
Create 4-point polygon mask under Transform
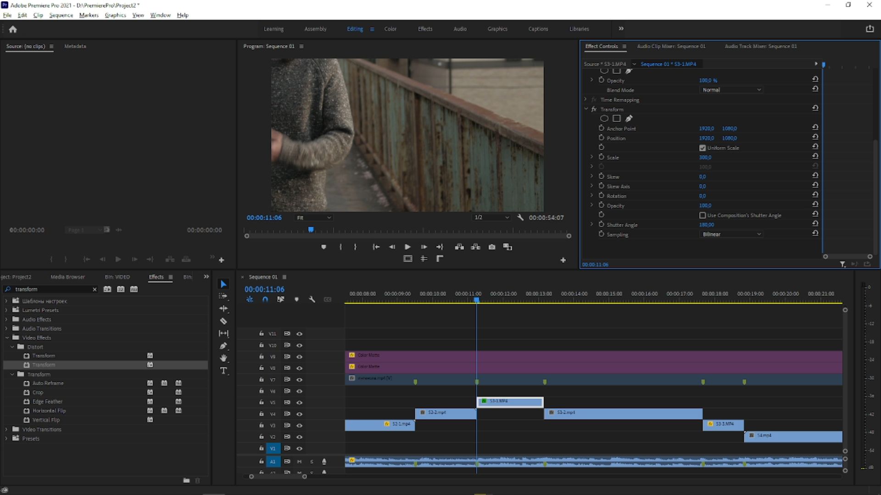pos(617,119)
